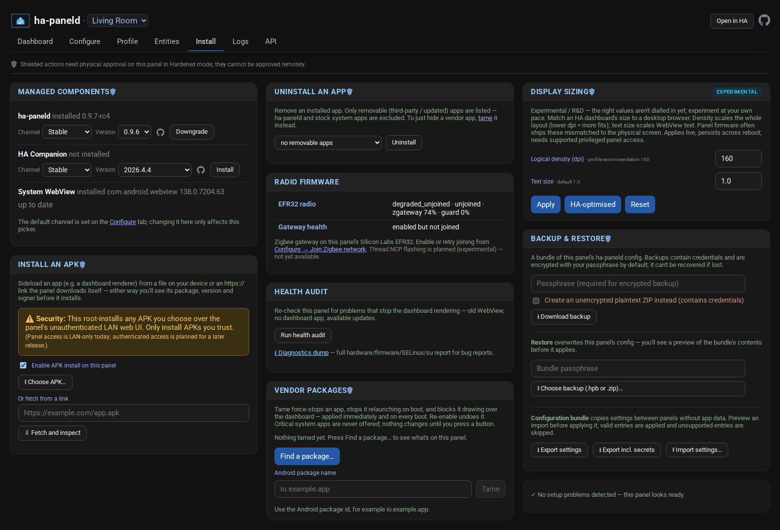The width and height of the screenshot is (780, 530).
Task: Click the Run health audit button
Action: coord(303,335)
